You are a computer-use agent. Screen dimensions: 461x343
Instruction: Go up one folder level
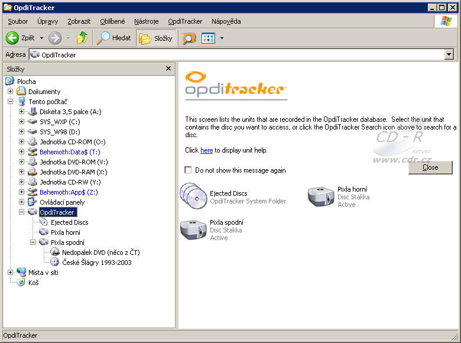point(82,38)
